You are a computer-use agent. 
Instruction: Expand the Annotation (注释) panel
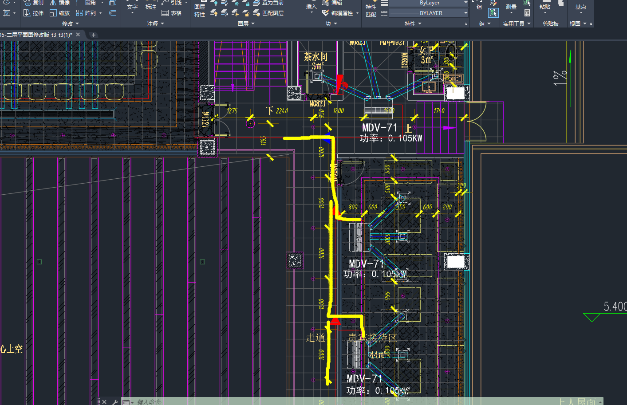pyautogui.click(x=155, y=24)
